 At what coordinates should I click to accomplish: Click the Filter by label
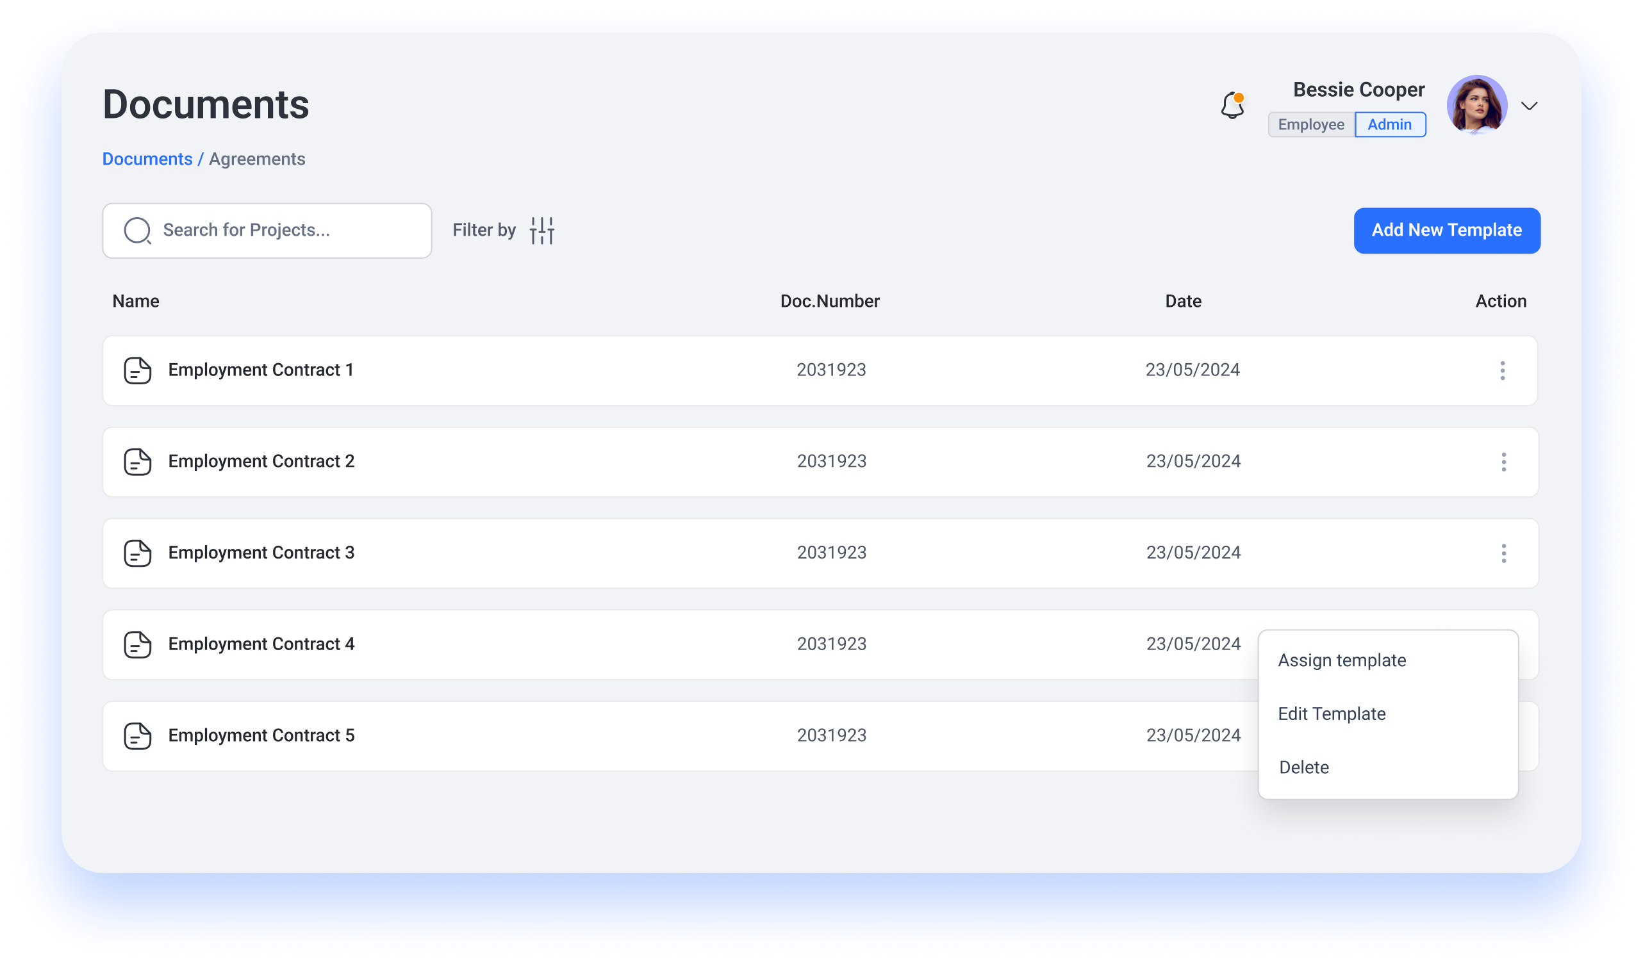[484, 230]
